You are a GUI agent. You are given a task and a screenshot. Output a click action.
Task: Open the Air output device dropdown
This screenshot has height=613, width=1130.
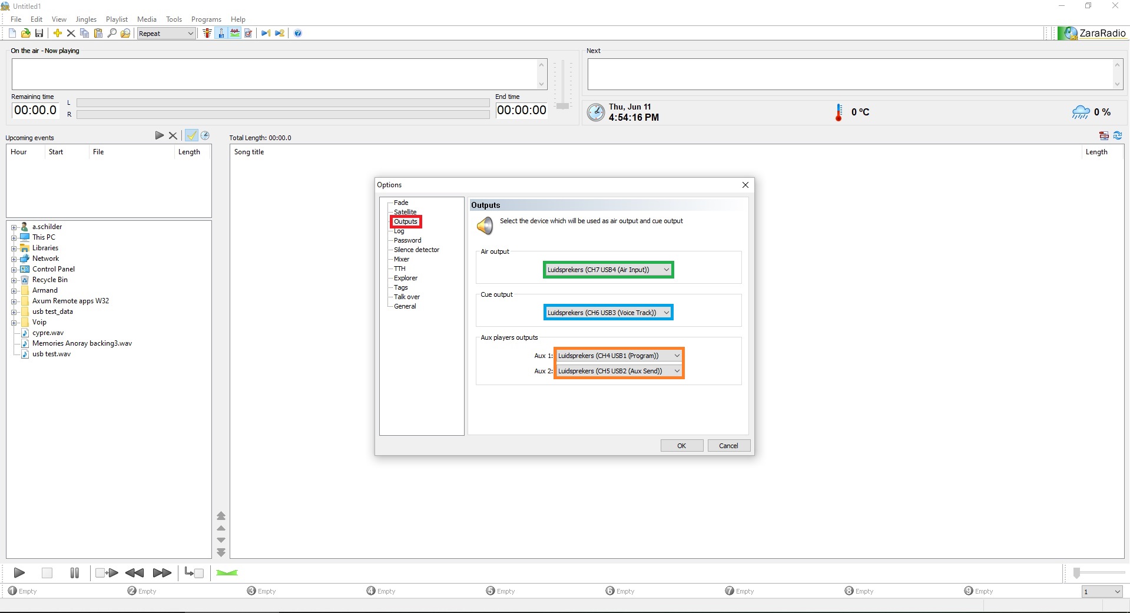608,270
